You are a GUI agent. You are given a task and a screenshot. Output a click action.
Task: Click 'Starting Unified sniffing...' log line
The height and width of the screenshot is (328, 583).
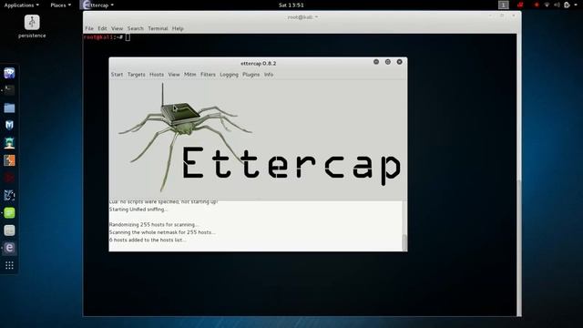pyautogui.click(x=138, y=210)
